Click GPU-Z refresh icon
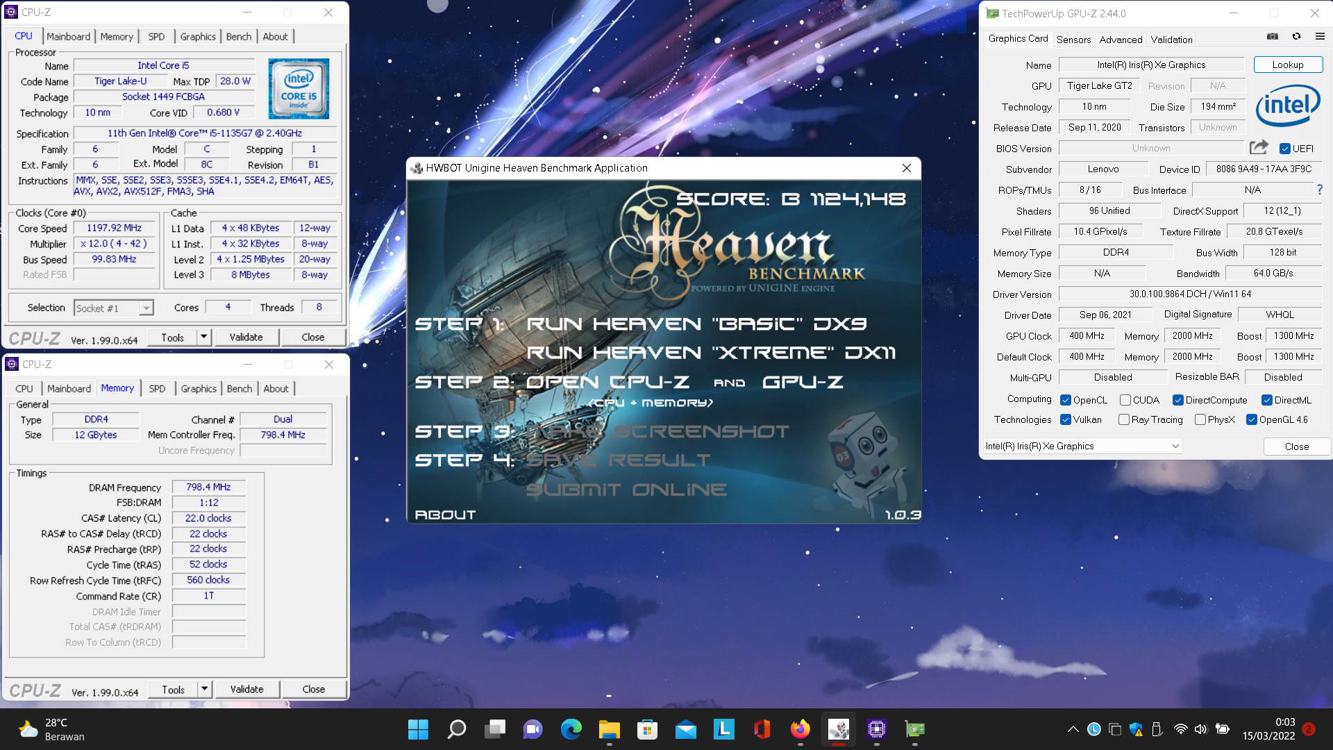1333x750 pixels. [1296, 37]
